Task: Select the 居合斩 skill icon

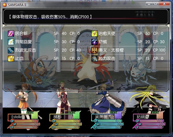Action: (11, 34)
